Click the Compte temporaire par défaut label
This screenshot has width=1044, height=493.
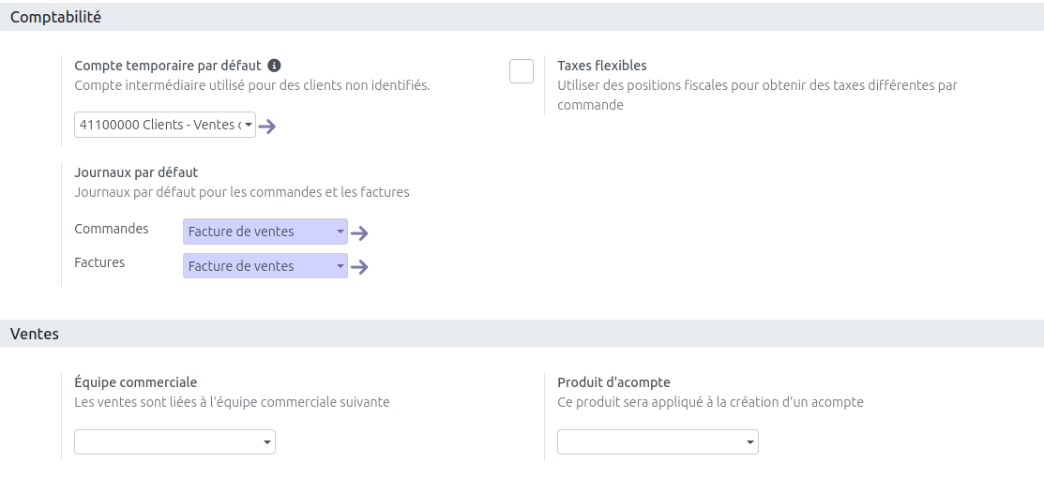167,66
